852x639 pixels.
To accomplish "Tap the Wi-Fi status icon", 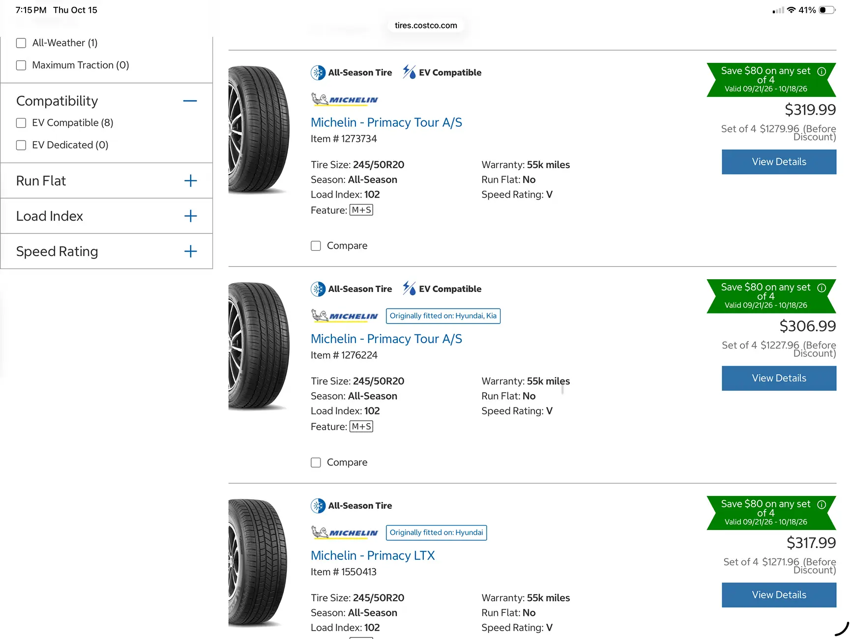I will point(791,10).
